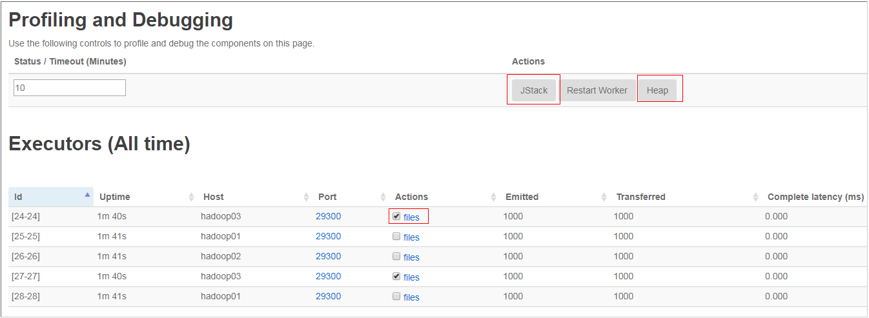Tick the checkbox for executor [28-28]
The width and height of the screenshot is (869, 318).
[396, 297]
